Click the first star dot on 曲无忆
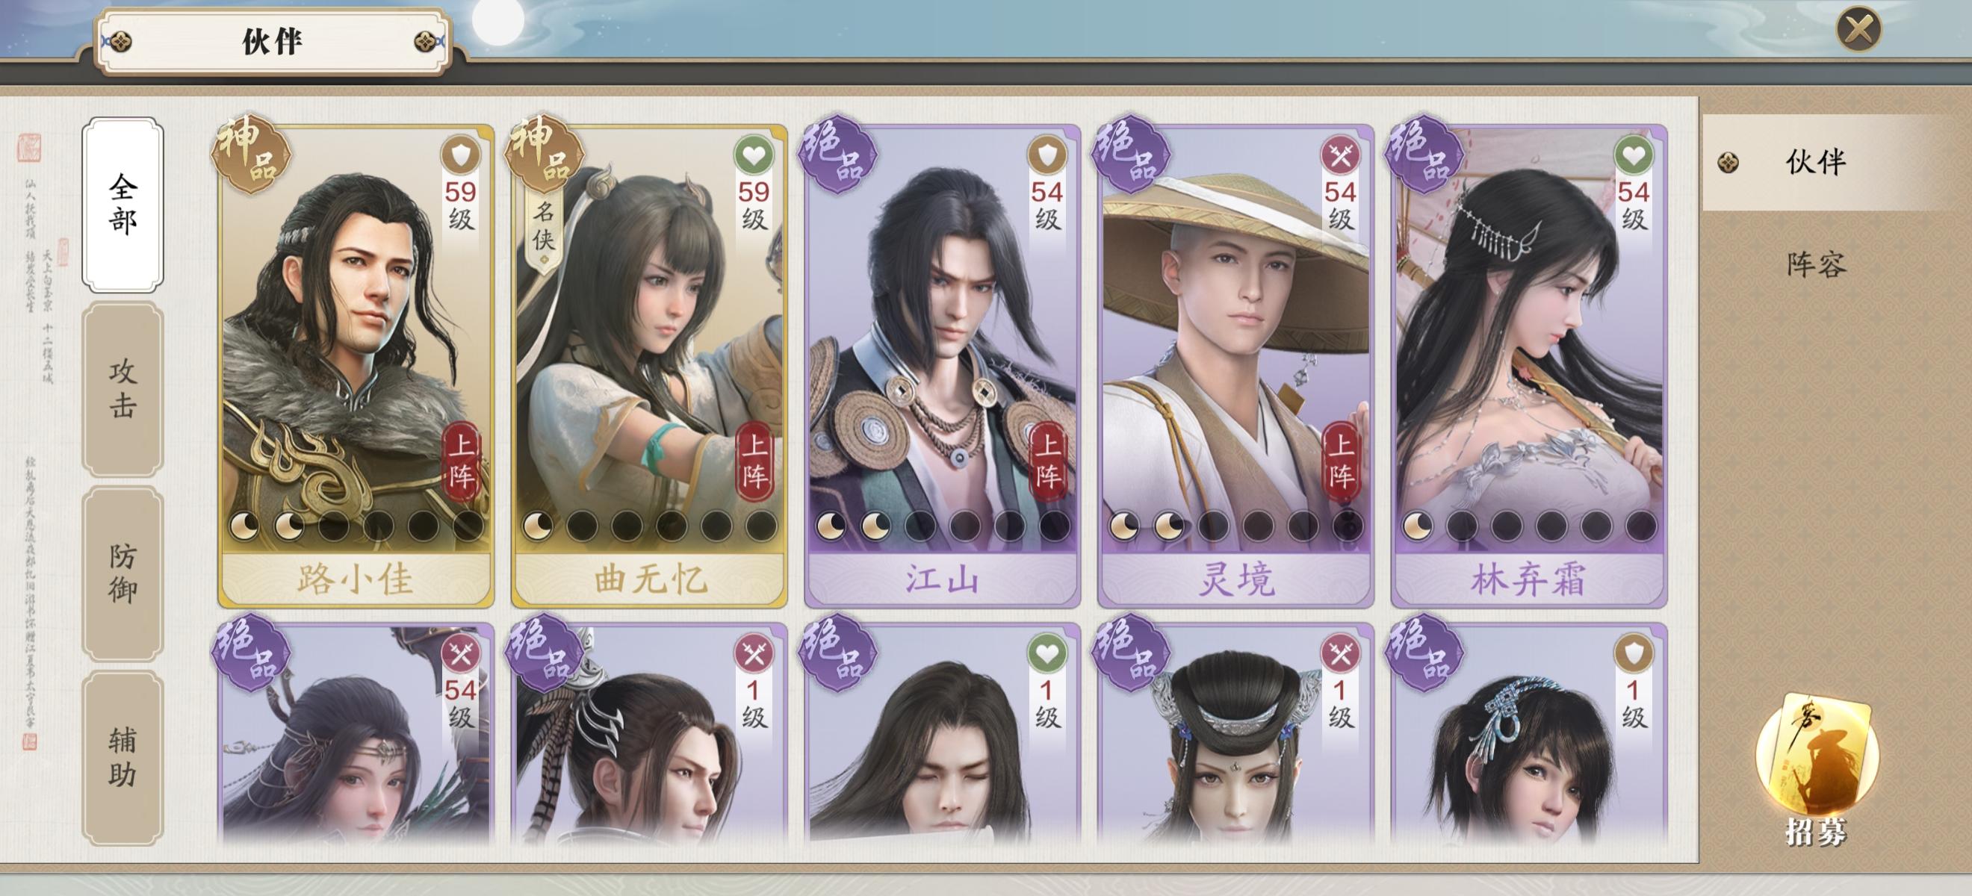1972x896 pixels. [x=537, y=526]
